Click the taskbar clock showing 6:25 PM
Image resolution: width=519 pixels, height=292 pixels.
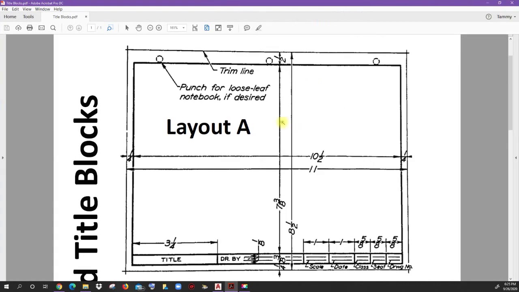tap(510, 287)
